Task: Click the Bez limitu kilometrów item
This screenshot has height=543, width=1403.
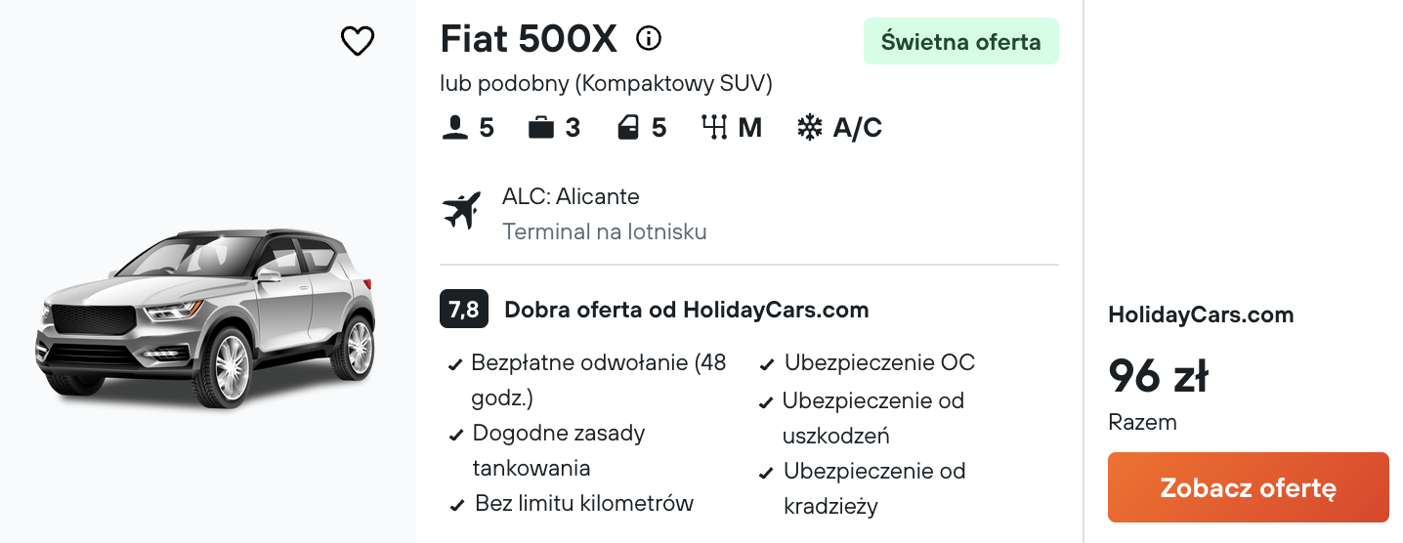Action: click(584, 504)
